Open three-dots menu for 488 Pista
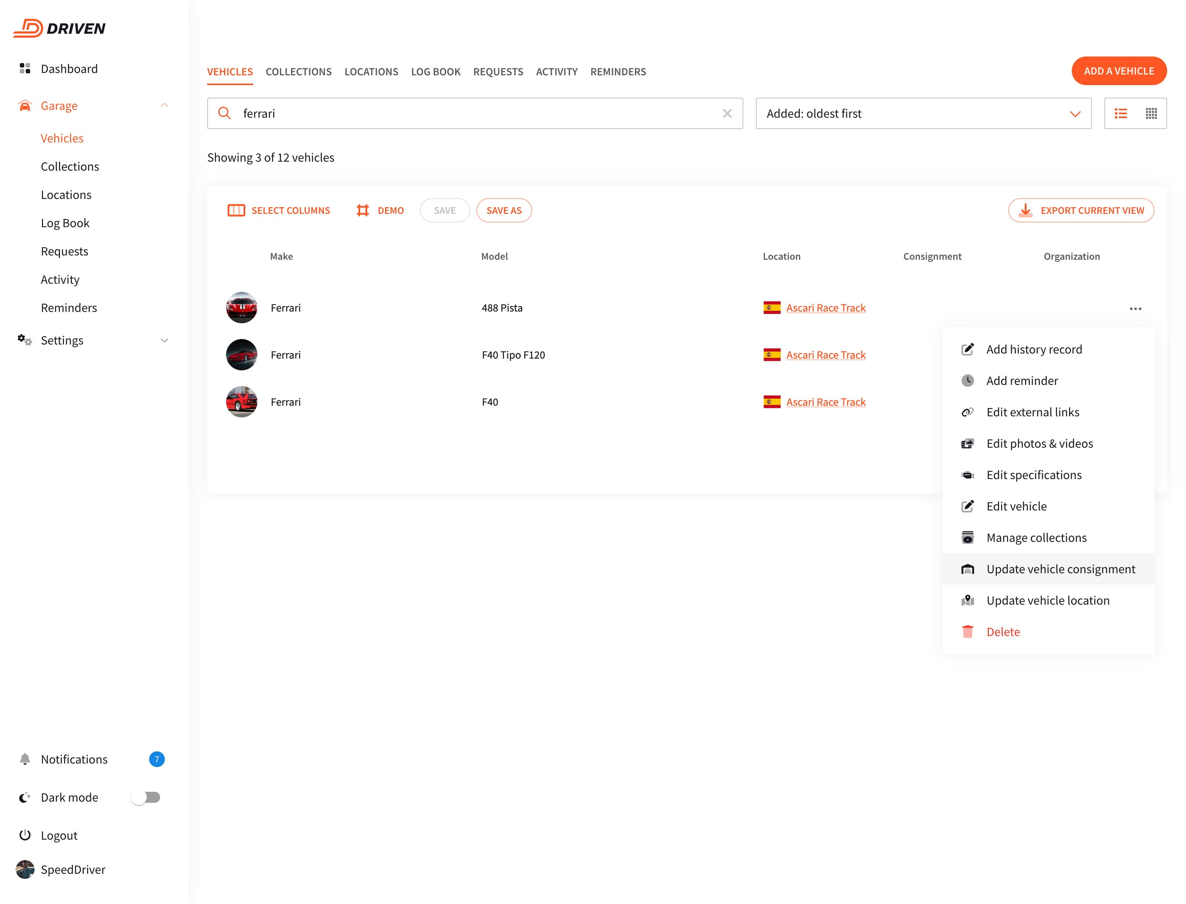The width and height of the screenshot is (1186, 904). (x=1135, y=308)
